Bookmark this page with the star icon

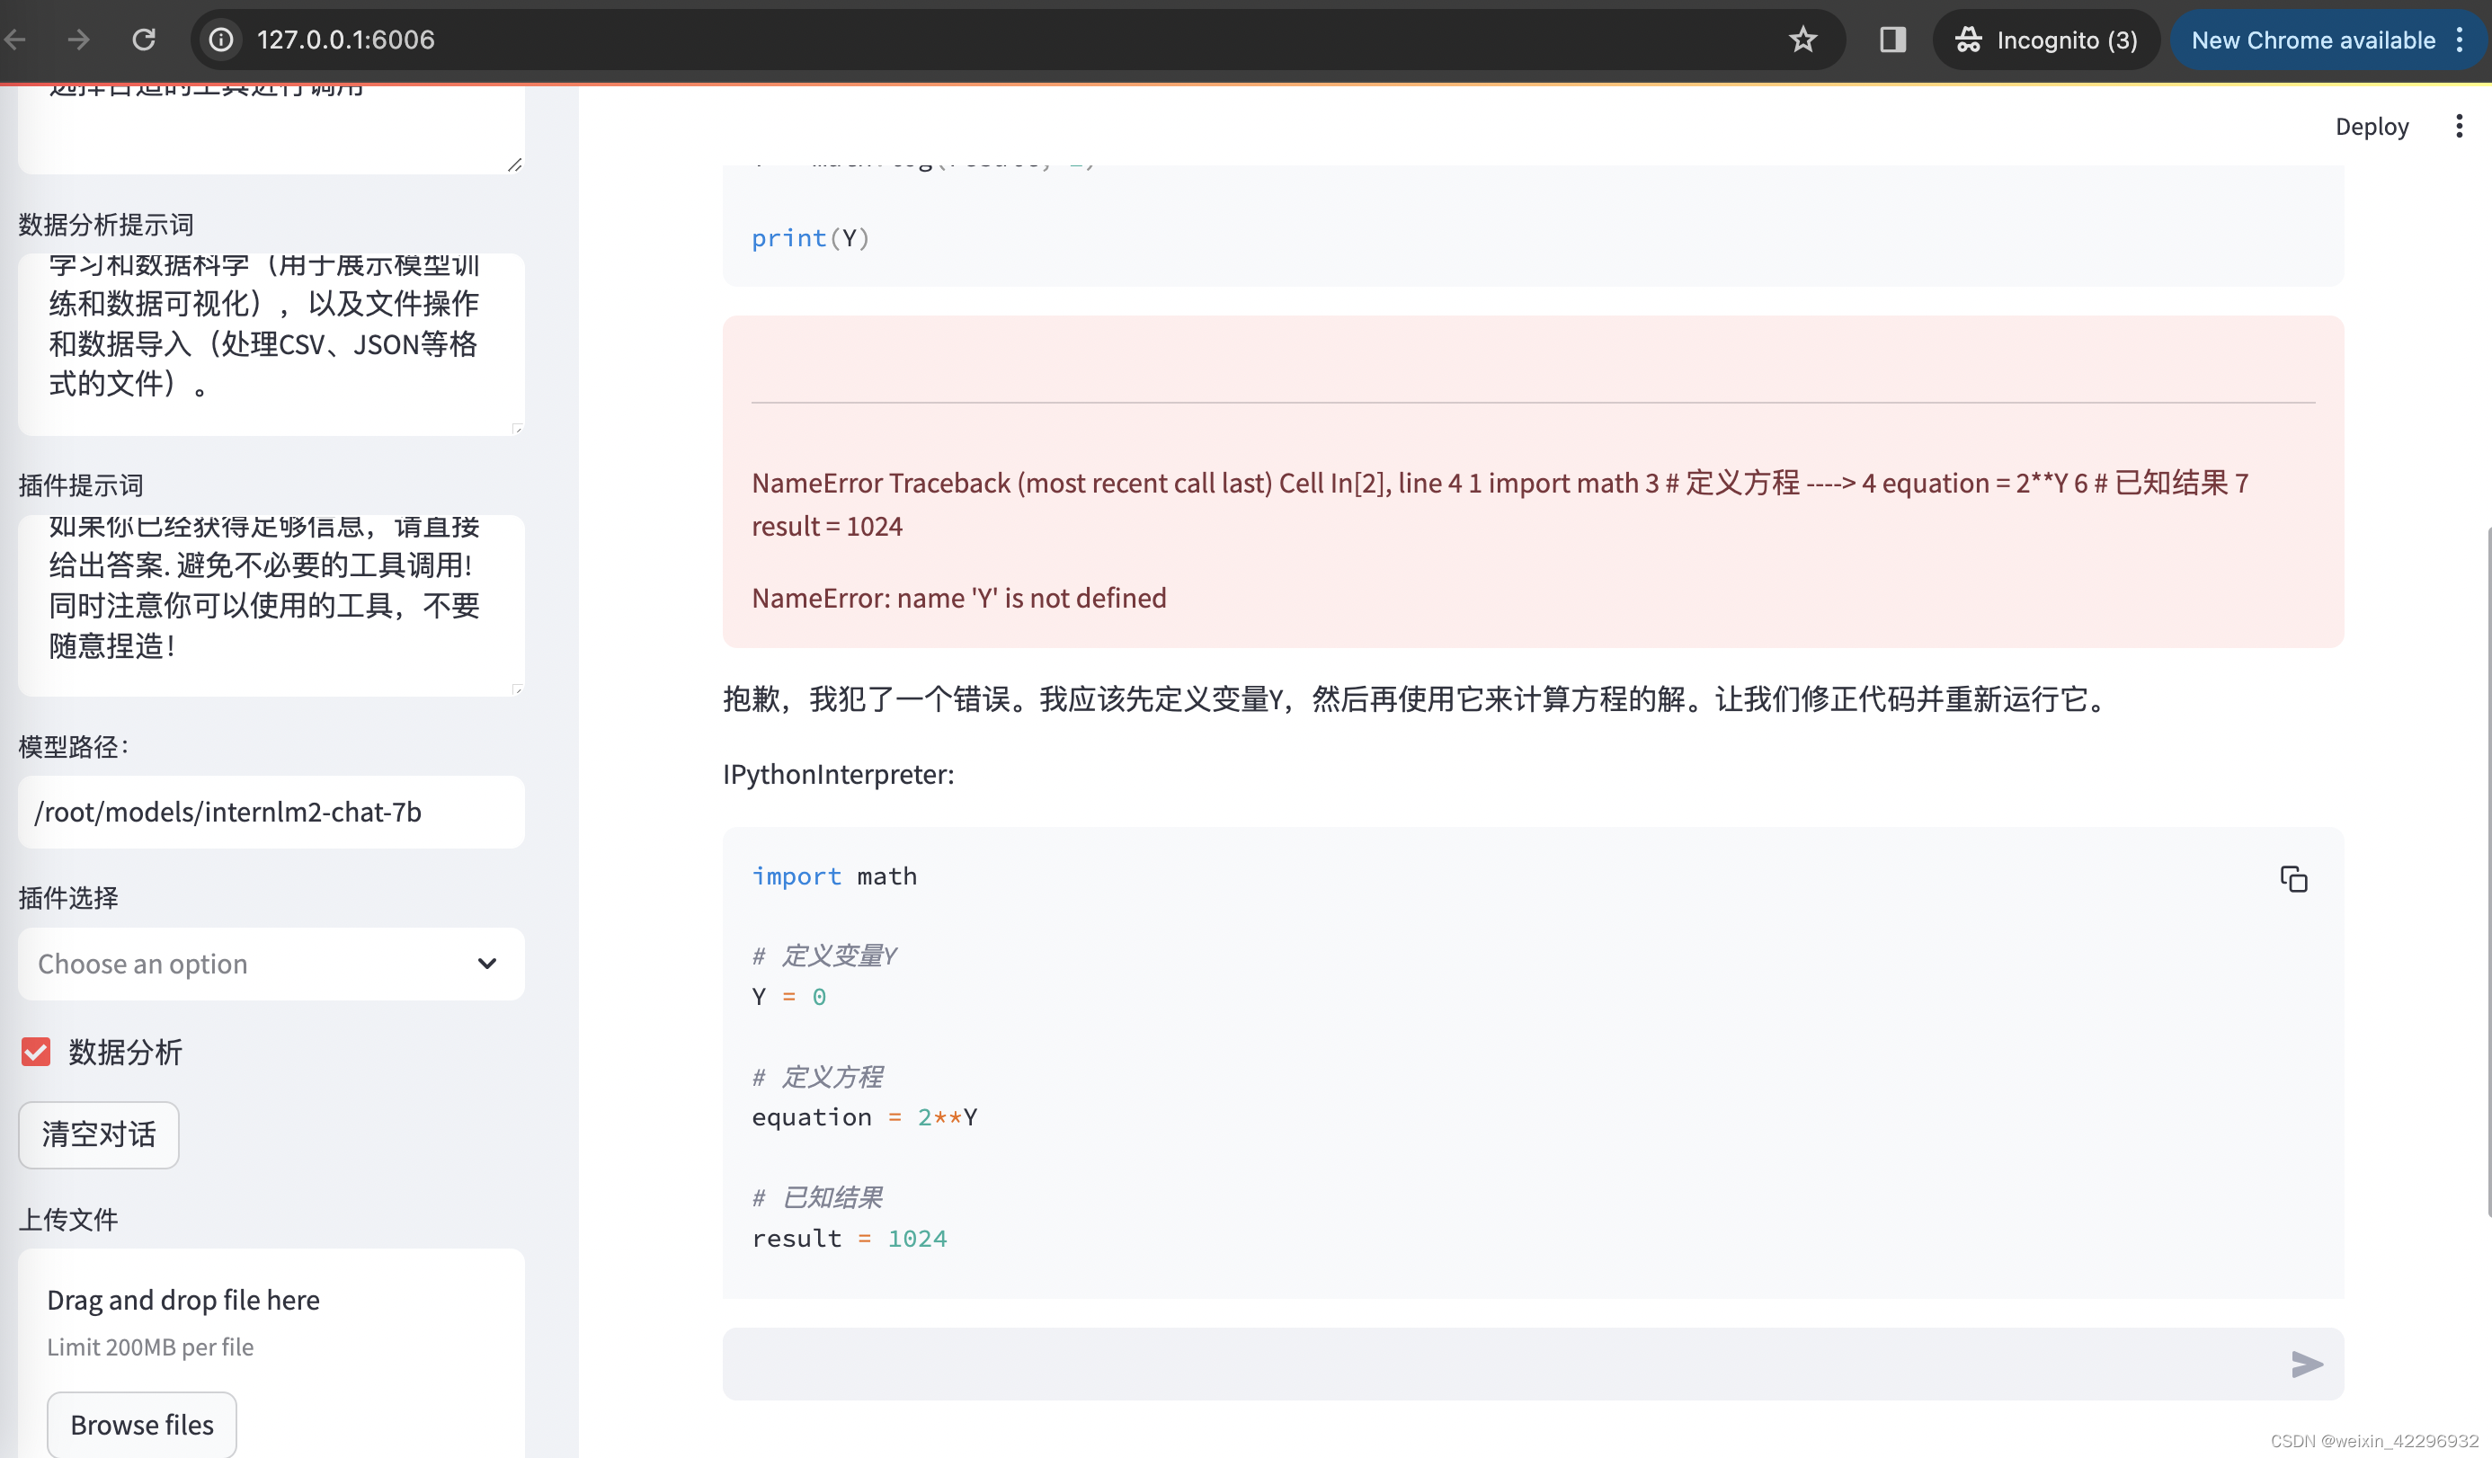pos(1802,40)
